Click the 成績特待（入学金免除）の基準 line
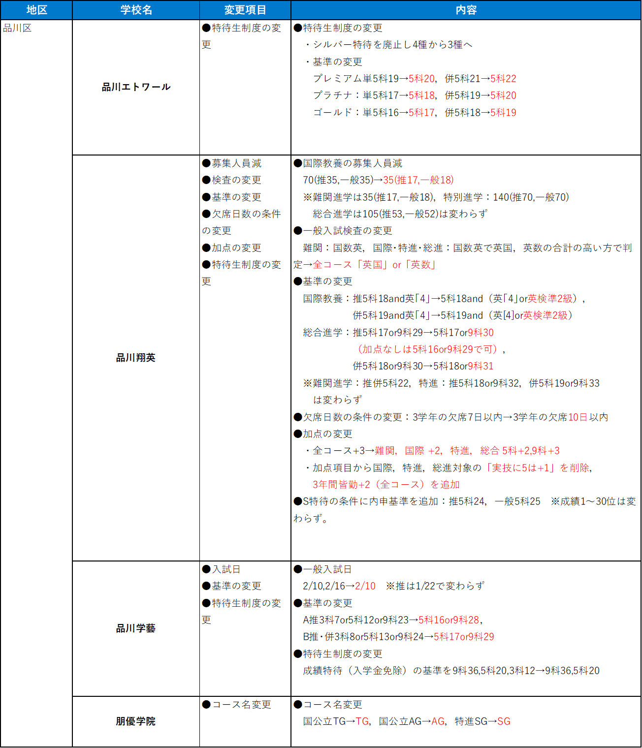Viewport: 642px width, 748px height. 451,671
